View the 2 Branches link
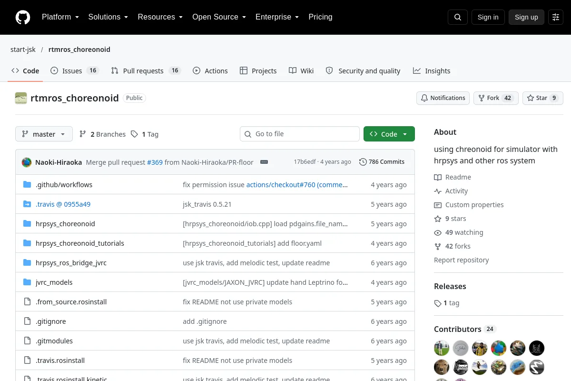Image resolution: width=571 pixels, height=381 pixels. [x=102, y=134]
